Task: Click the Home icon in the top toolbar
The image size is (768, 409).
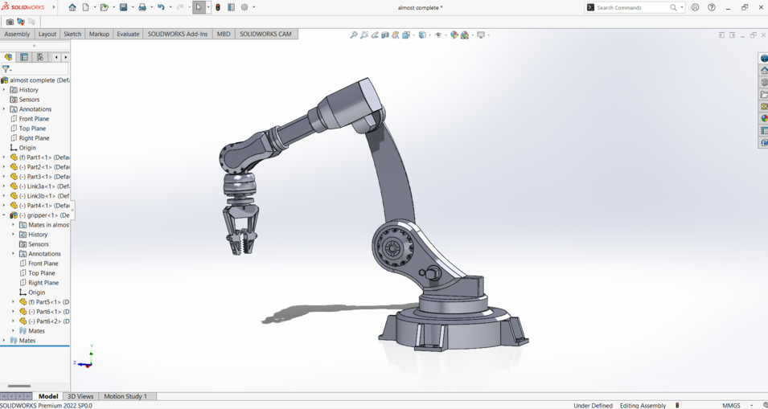Action: 72,7
